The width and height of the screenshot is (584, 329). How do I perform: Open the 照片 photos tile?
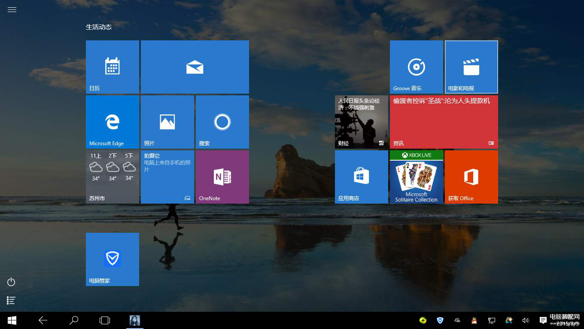[x=167, y=122]
